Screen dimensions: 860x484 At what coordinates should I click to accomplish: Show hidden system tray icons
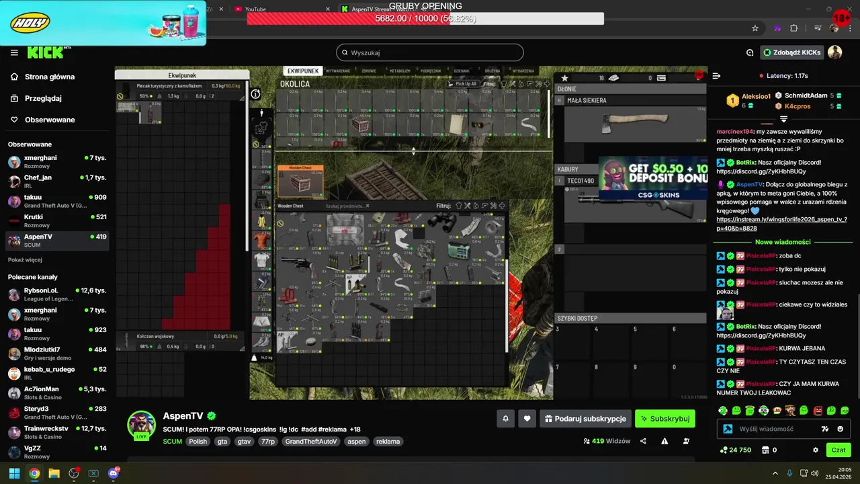pos(775,473)
